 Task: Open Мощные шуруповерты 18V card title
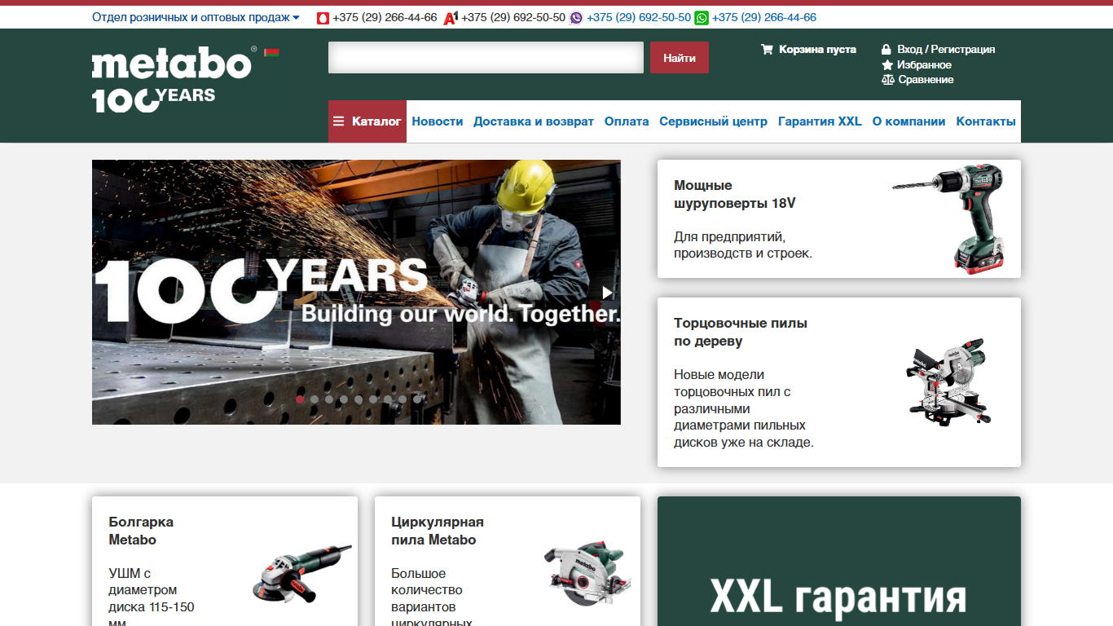click(735, 194)
